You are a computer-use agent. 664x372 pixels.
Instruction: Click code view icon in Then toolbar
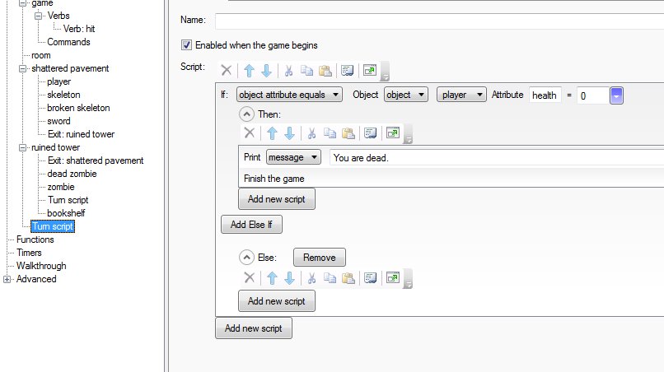[369, 133]
